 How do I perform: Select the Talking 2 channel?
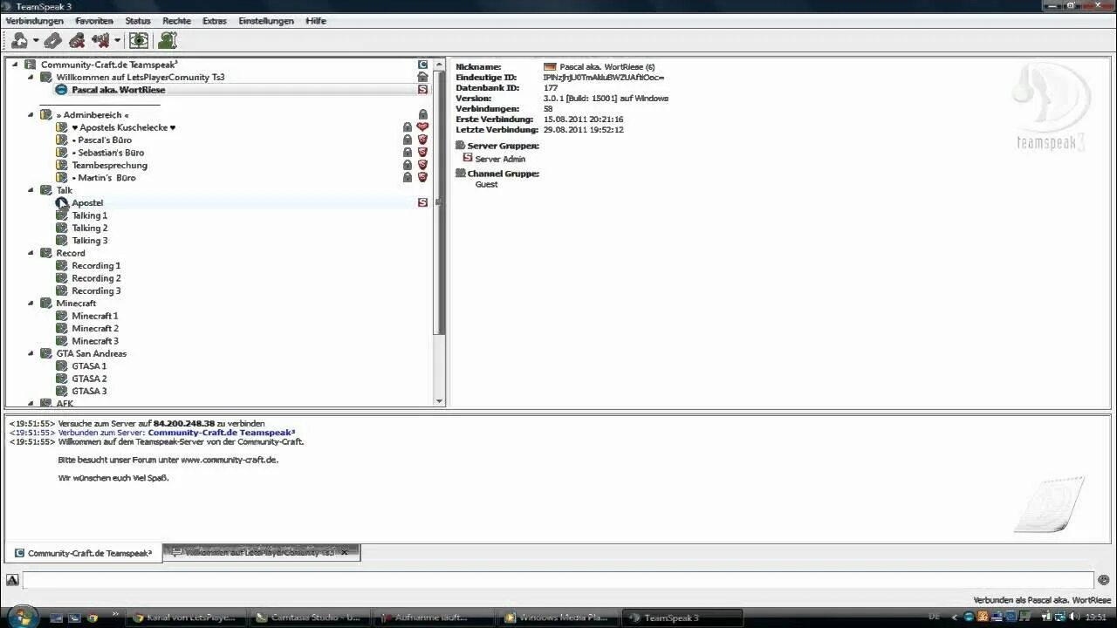coord(90,228)
